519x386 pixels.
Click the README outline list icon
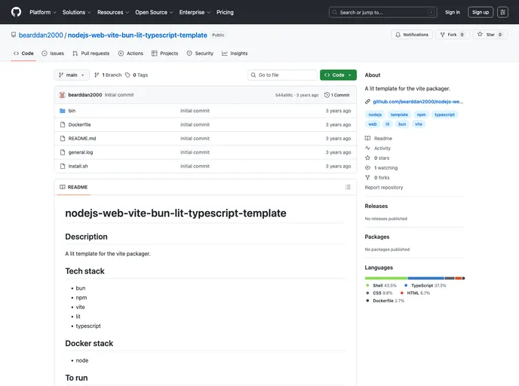click(348, 187)
